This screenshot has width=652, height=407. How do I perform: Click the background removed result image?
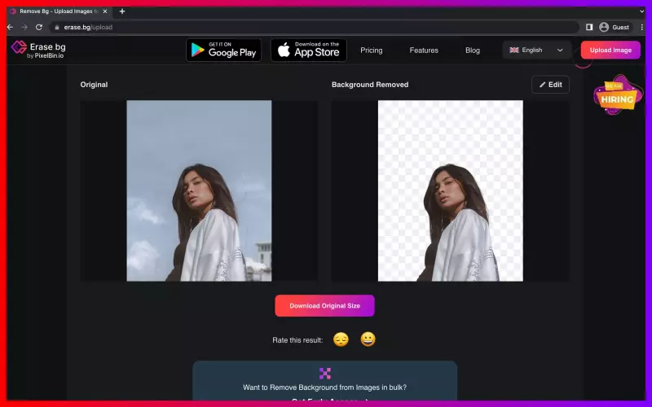point(451,190)
